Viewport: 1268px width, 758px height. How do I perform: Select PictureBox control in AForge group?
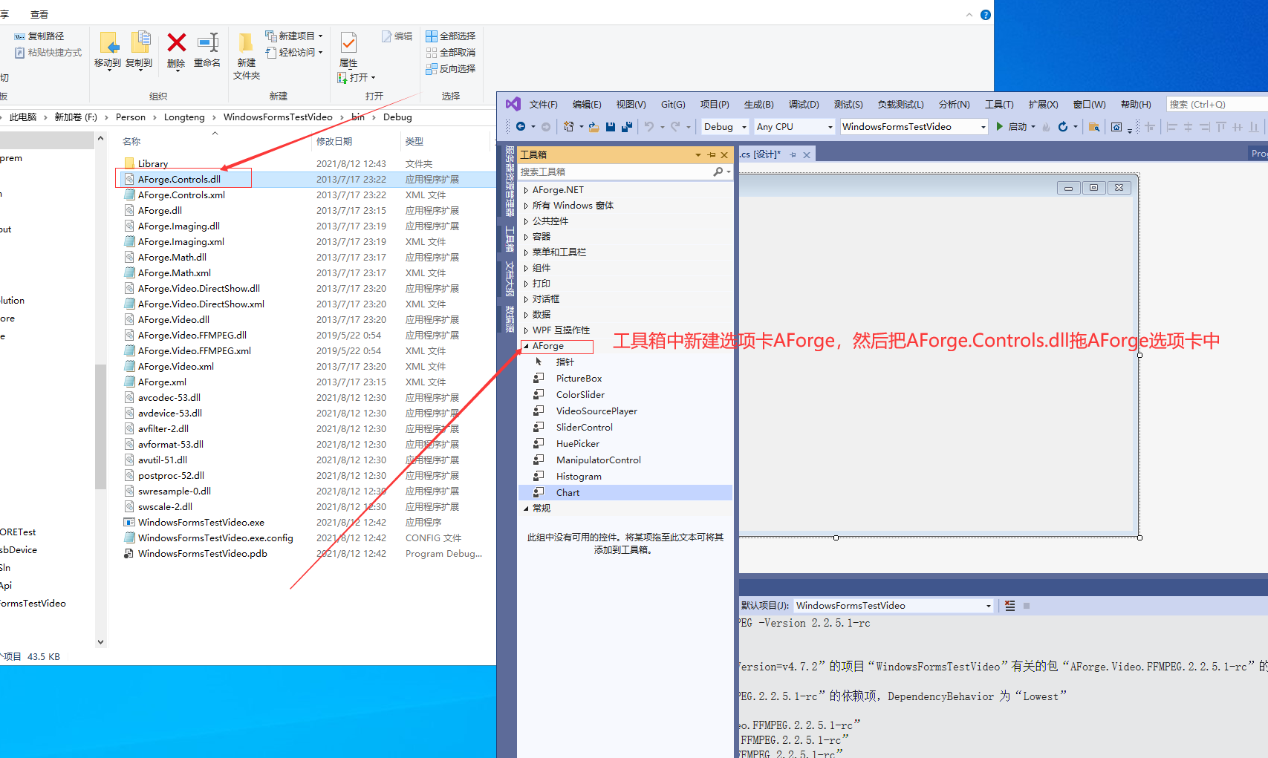[x=625, y=379]
